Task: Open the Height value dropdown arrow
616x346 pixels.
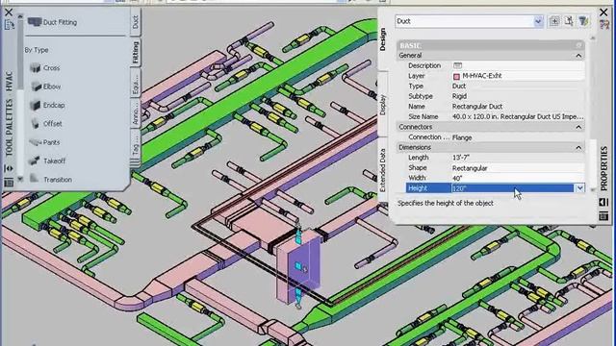Action: [x=579, y=188]
